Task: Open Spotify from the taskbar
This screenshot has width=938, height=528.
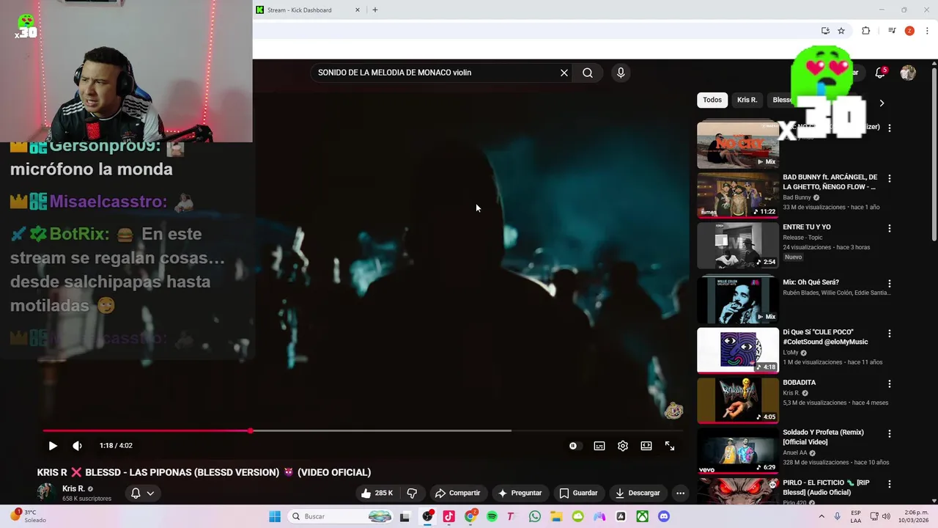Action: point(492,516)
